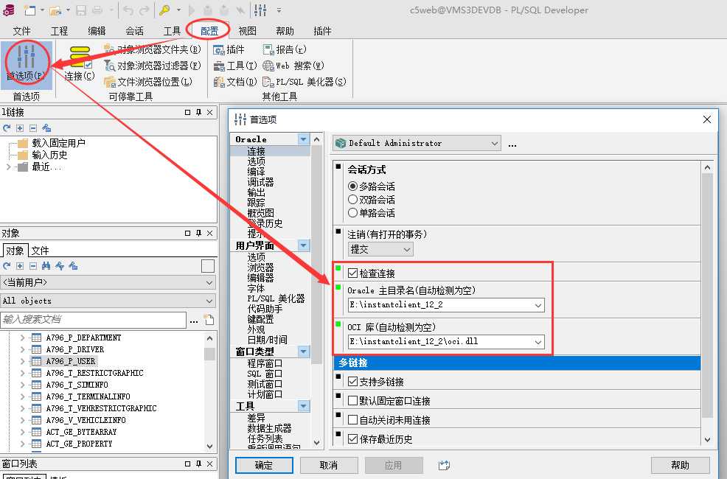
Task: Refresh the 链接 connection panel list
Action: pyautogui.click(x=7, y=128)
